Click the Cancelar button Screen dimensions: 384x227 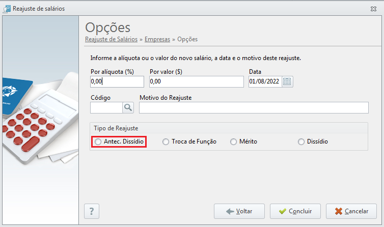coord(351,211)
